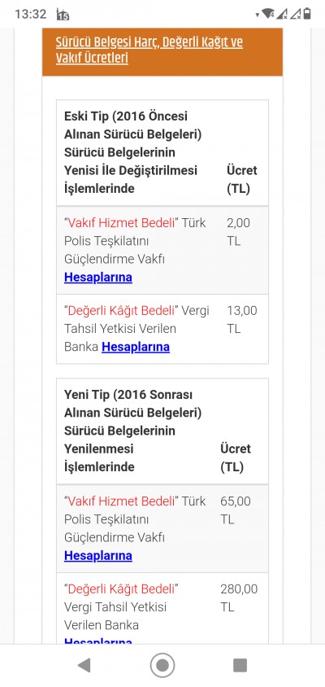The image size is (325, 687).
Task: Tap the recent apps square button
Action: tap(240, 665)
